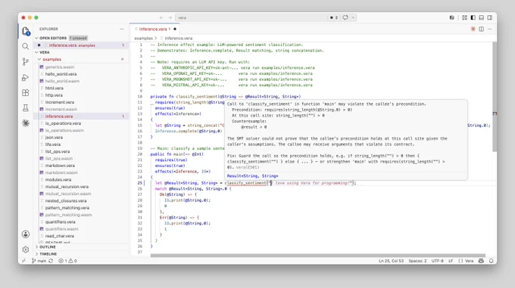
Task: Open editor More Actions ellipsis
Action: click(x=490, y=29)
